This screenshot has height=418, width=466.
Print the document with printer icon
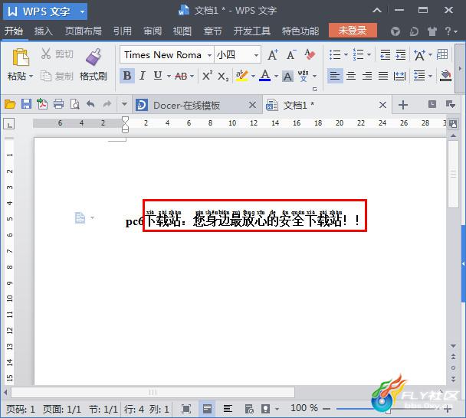tap(58, 104)
